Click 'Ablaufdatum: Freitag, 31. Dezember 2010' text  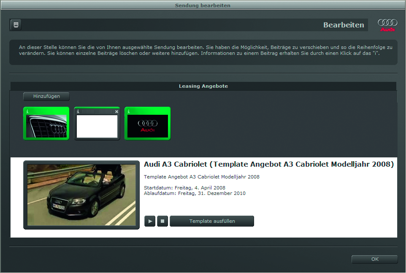coord(195,193)
